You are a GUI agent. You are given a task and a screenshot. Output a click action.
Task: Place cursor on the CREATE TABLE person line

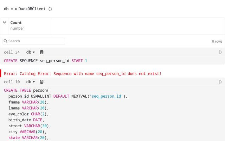click(x=26, y=90)
